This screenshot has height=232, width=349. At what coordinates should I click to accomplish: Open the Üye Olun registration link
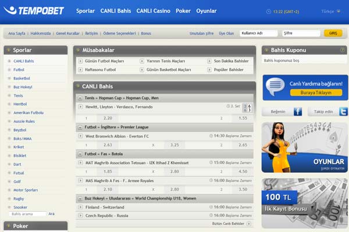coord(226,33)
